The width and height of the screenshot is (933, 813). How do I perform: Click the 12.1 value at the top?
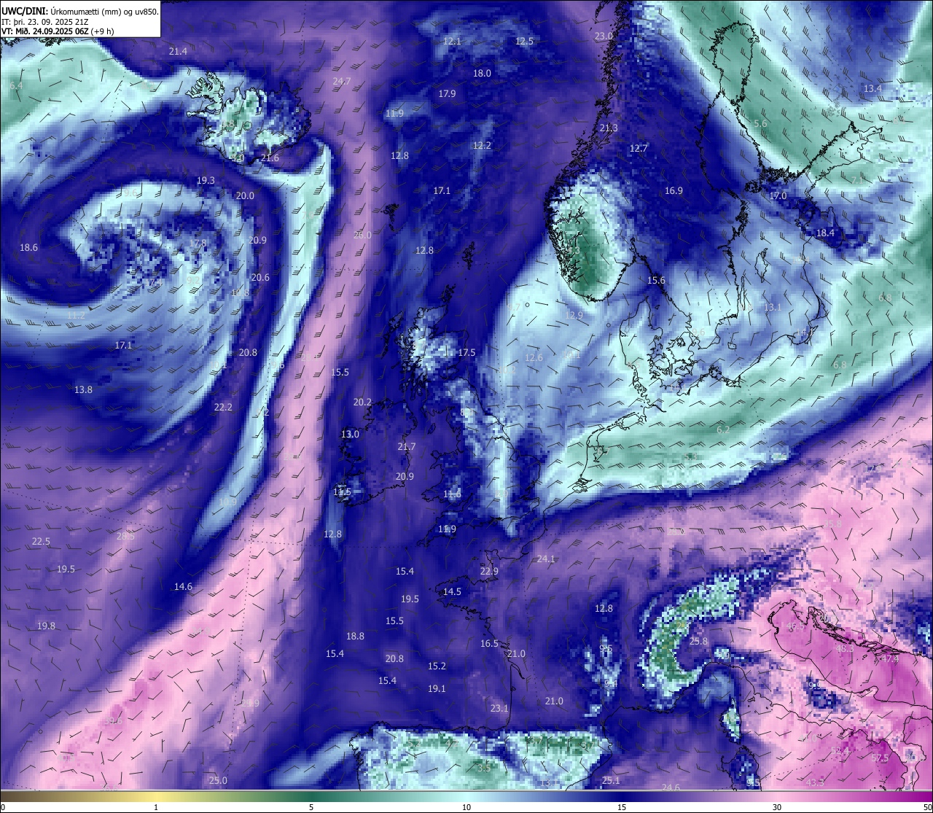coord(453,42)
